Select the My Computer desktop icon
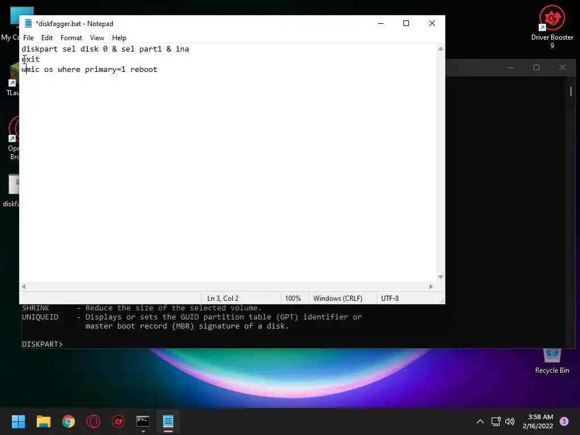Image resolution: width=580 pixels, height=435 pixels. coord(11,23)
